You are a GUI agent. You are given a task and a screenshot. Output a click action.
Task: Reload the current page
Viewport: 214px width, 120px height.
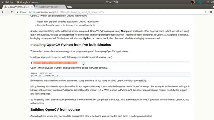point(12,12)
